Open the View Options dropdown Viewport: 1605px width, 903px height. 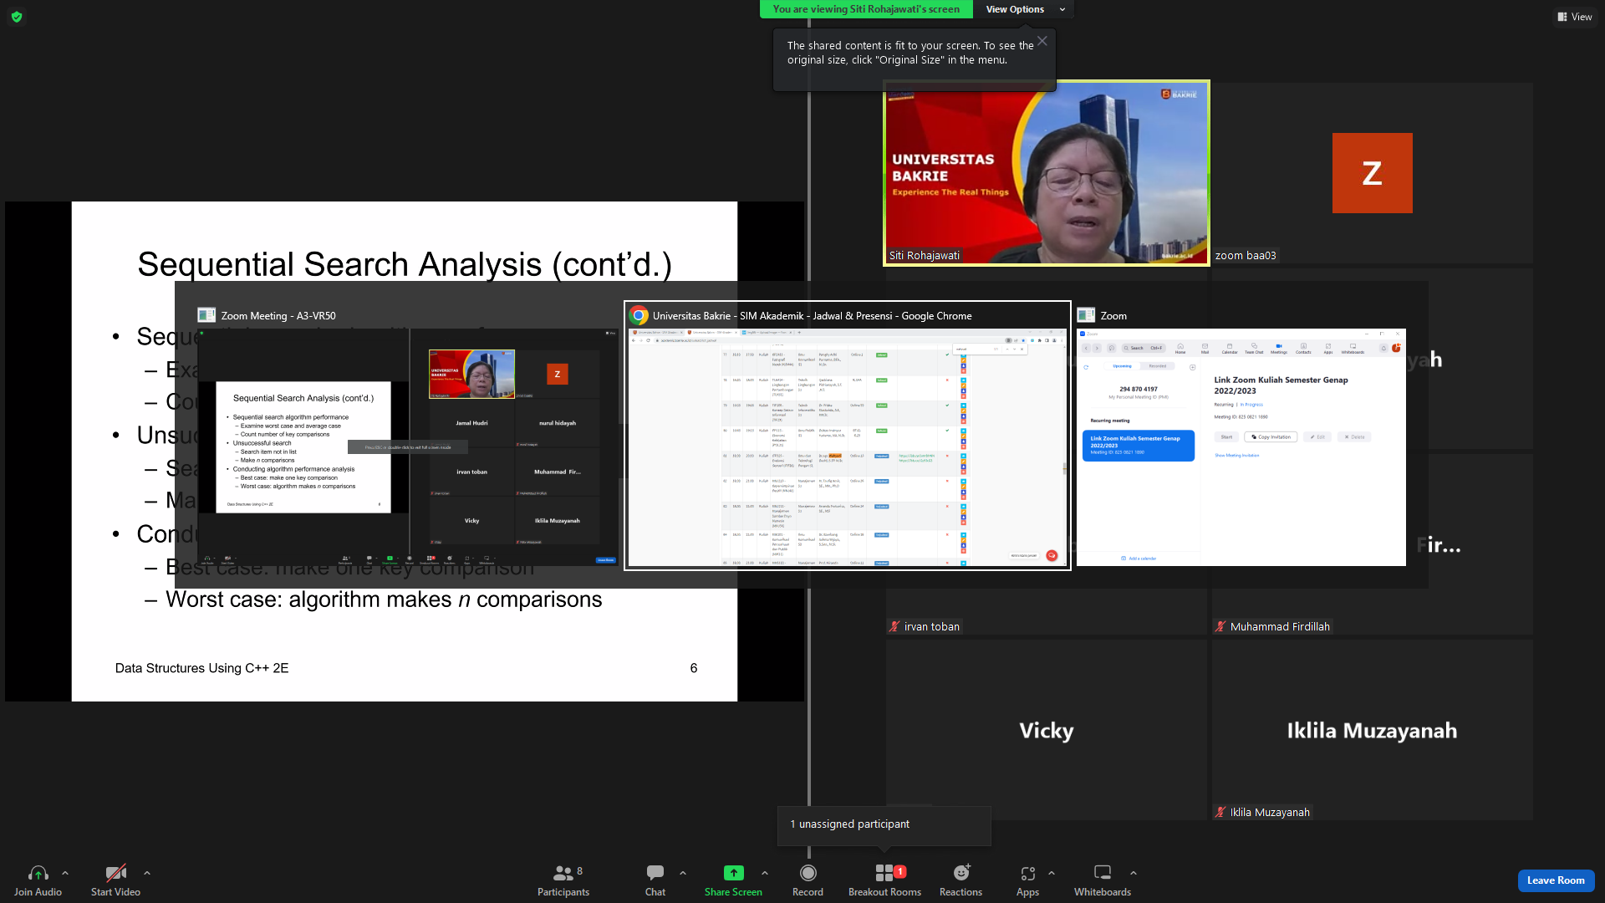click(1025, 9)
